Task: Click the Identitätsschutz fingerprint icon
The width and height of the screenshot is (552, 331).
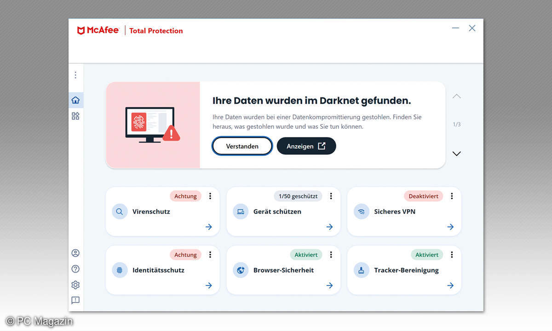Action: [x=120, y=270]
